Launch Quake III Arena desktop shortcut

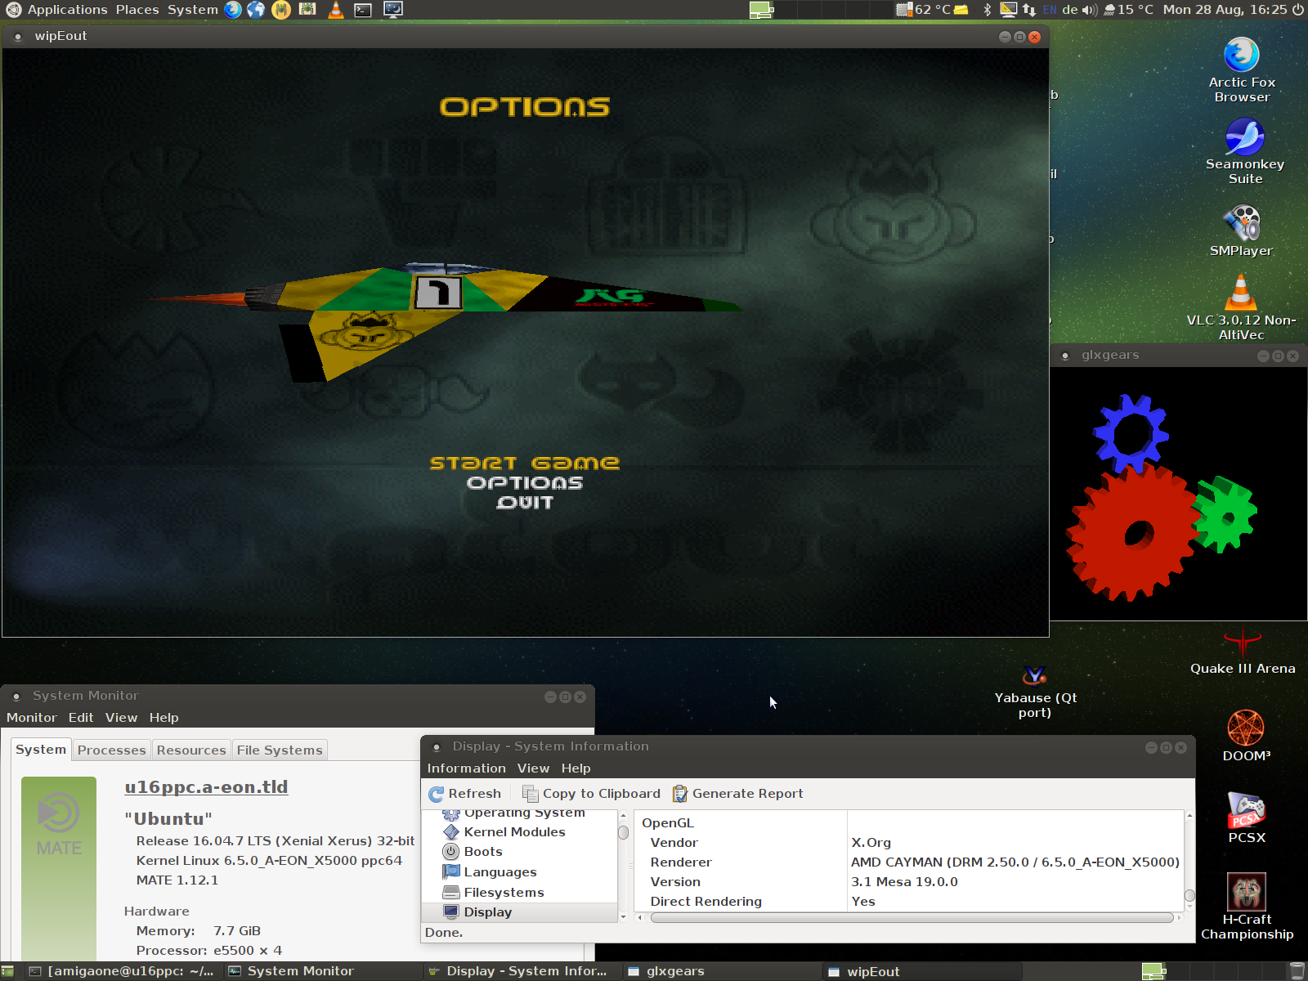coord(1243,652)
